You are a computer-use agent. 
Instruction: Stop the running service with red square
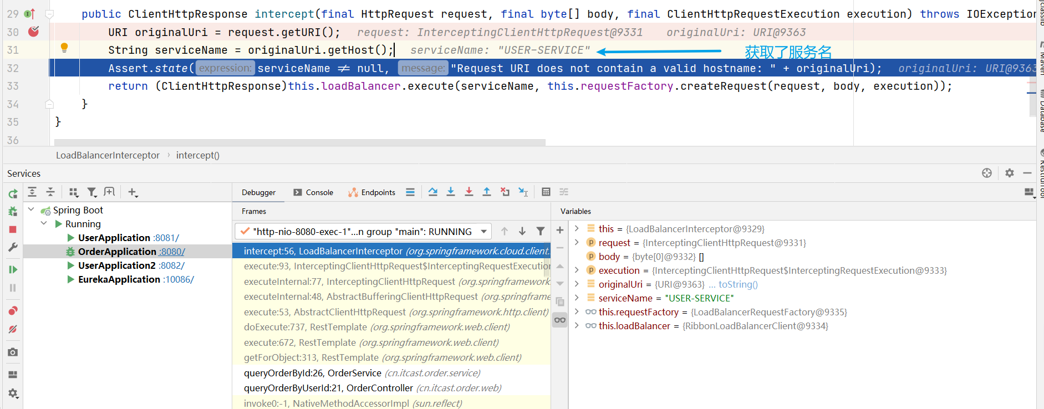tap(13, 229)
